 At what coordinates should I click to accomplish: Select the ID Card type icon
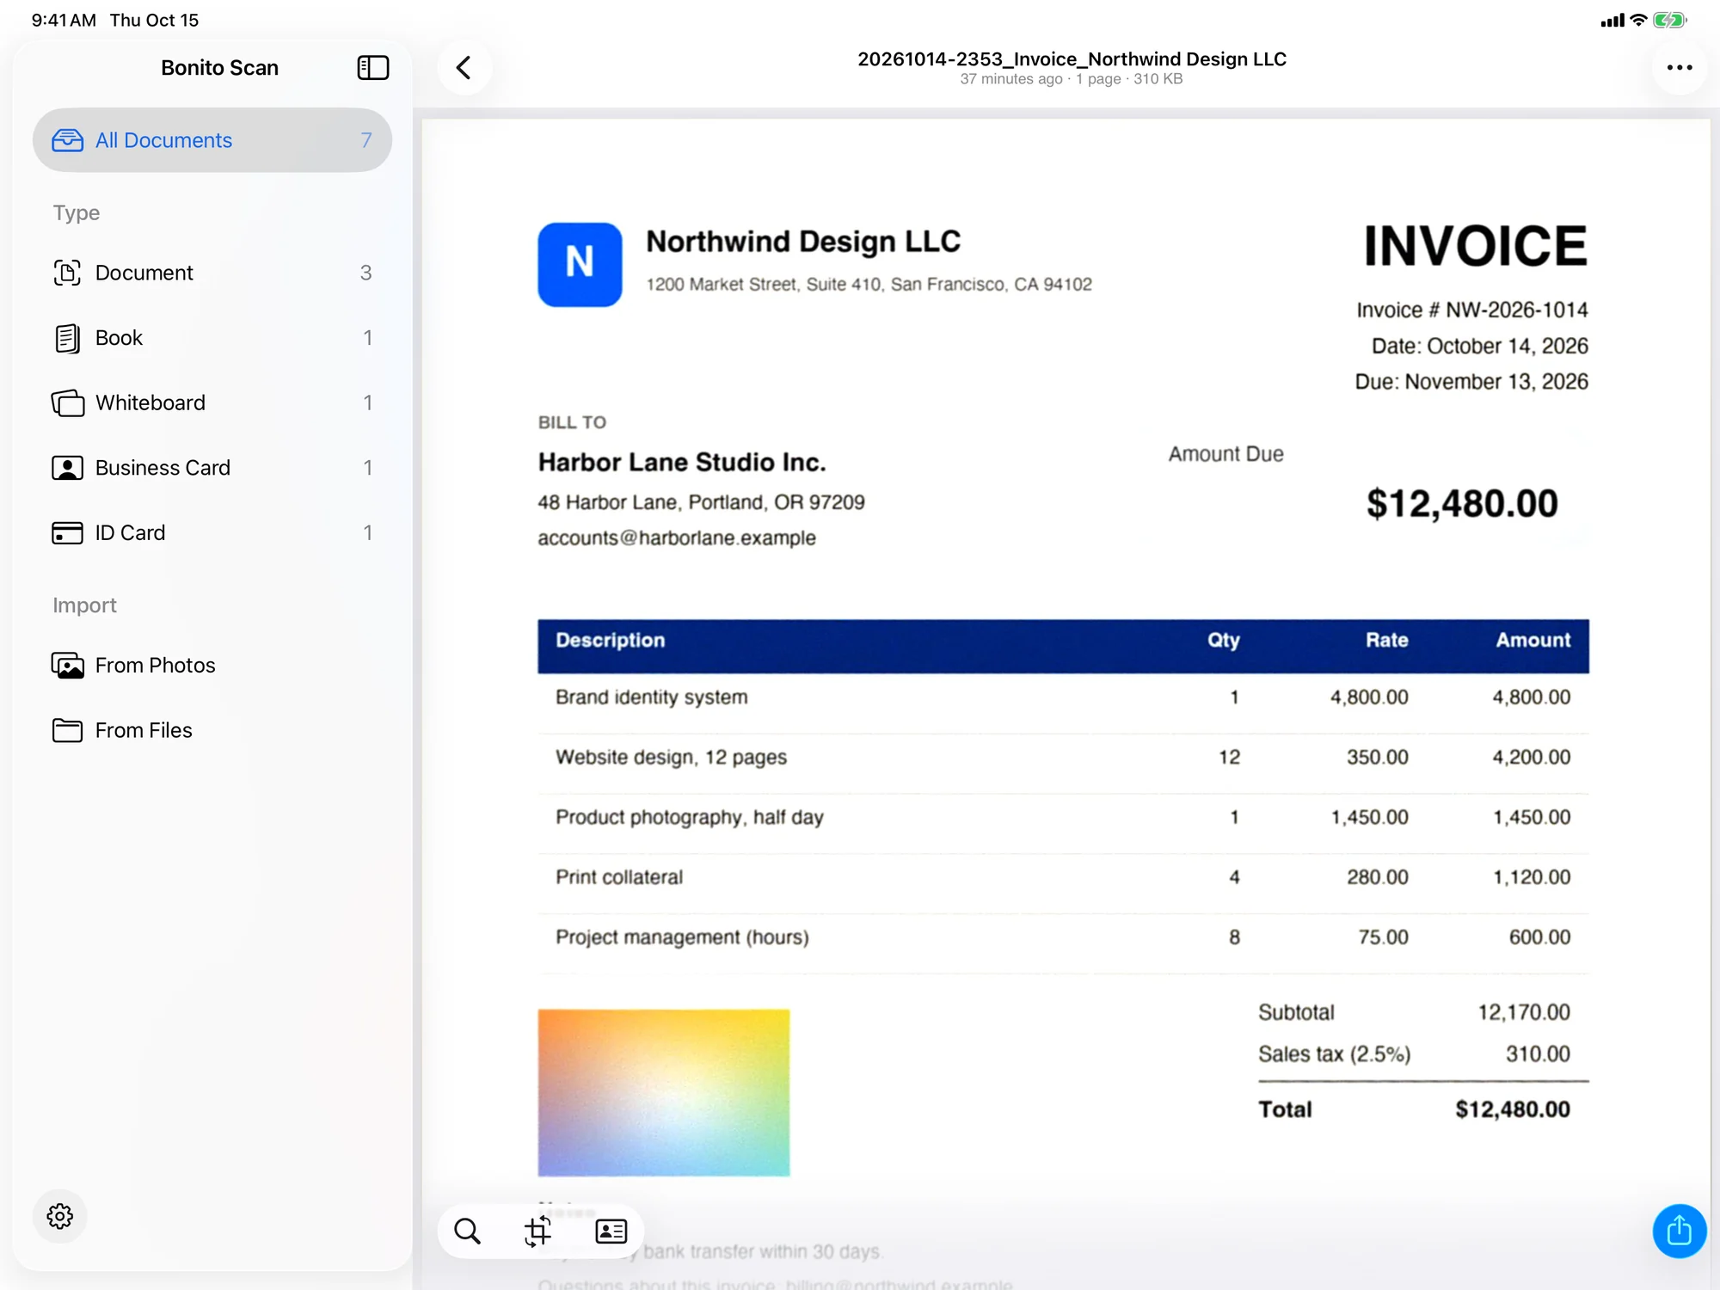67,533
